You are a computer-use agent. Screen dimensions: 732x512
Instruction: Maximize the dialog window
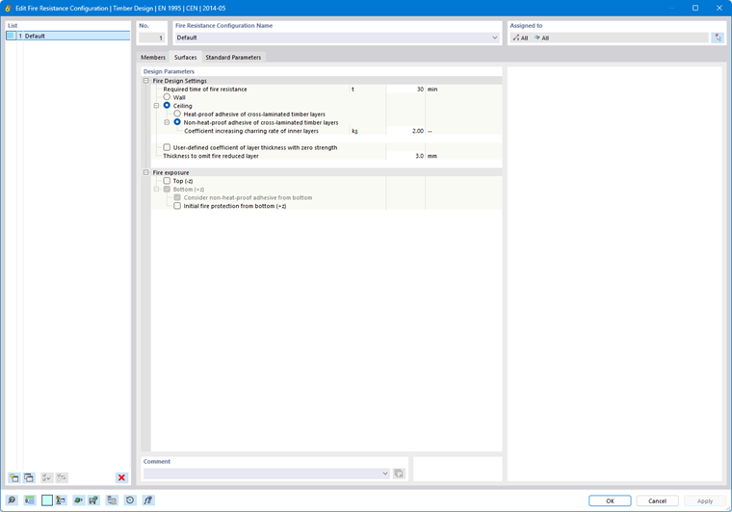[695, 8]
